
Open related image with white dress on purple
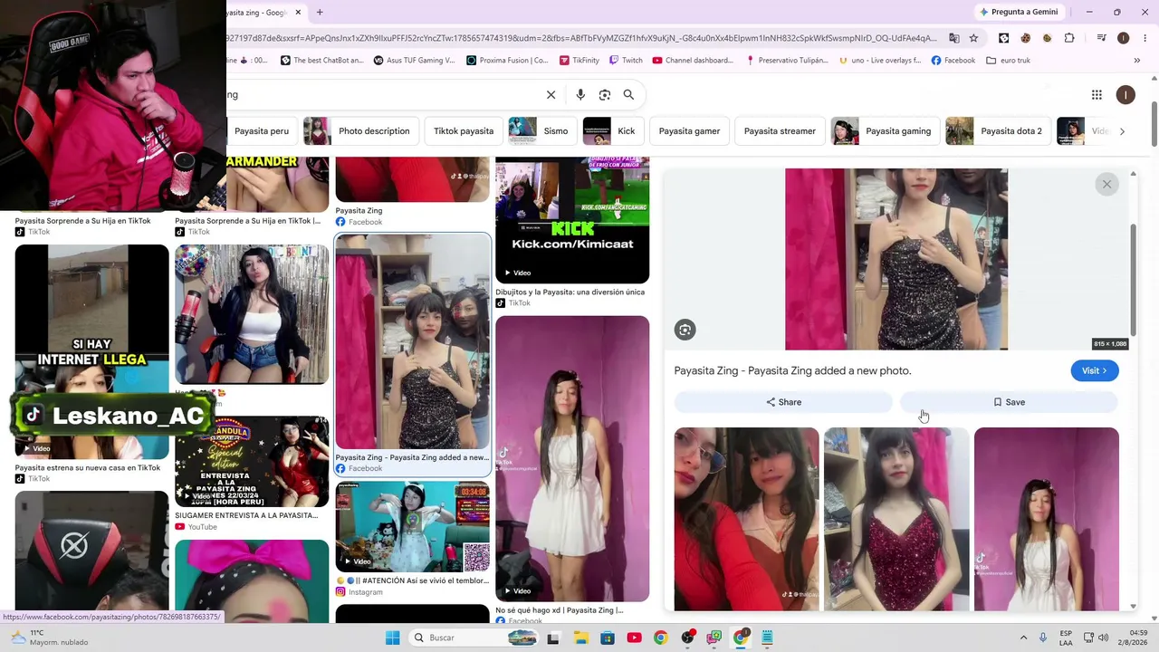1046,519
